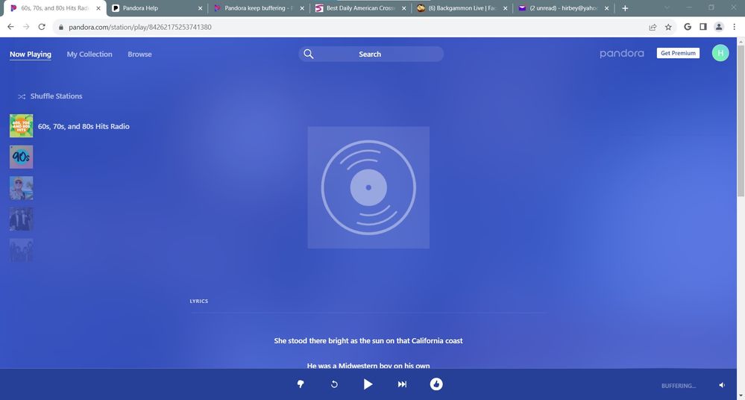This screenshot has width=745, height=400.
Task: Select 60s, 70s, and 80s Hits Radio label
Action: tap(84, 127)
